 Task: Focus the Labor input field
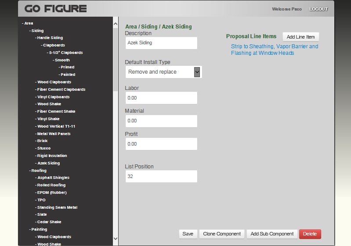click(x=161, y=98)
